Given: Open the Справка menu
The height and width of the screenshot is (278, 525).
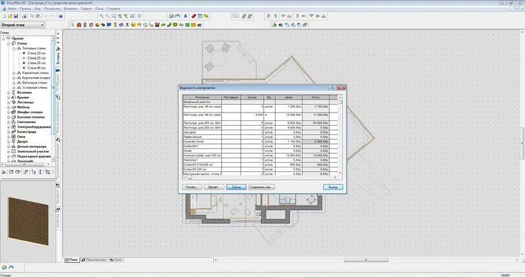Looking at the screenshot, I should coord(114,9).
